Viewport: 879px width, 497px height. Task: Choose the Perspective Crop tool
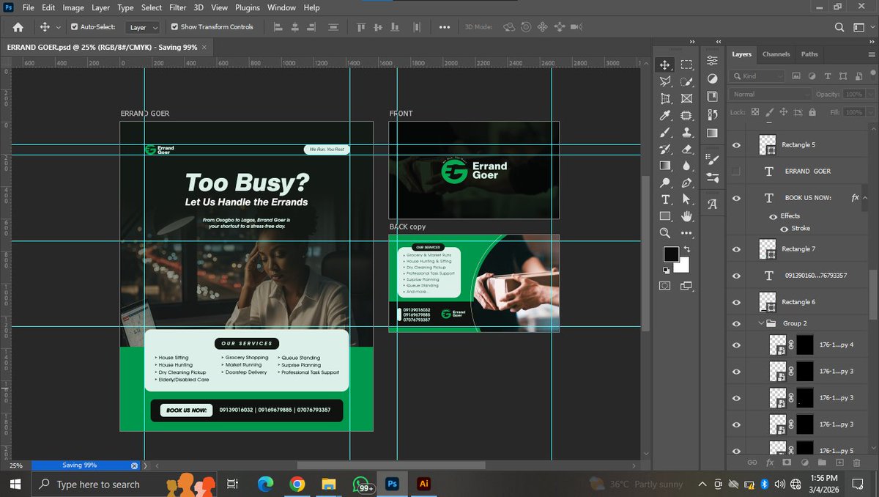(665, 98)
